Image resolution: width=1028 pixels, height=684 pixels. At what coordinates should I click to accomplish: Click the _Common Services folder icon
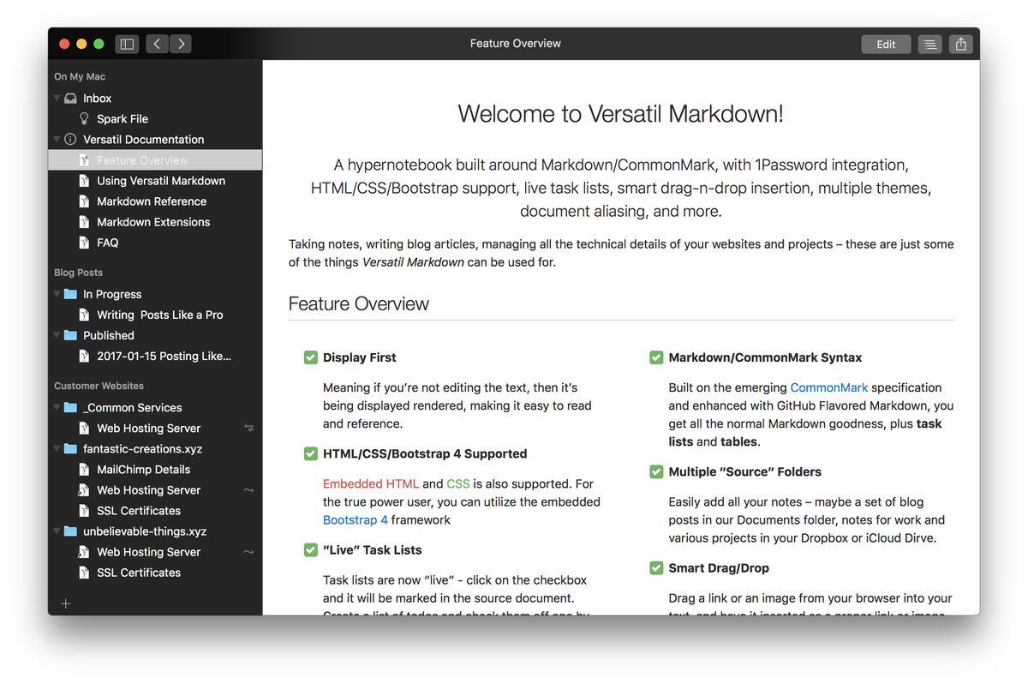tap(70, 407)
